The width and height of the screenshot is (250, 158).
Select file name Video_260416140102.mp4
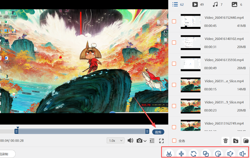click(x=224, y=39)
